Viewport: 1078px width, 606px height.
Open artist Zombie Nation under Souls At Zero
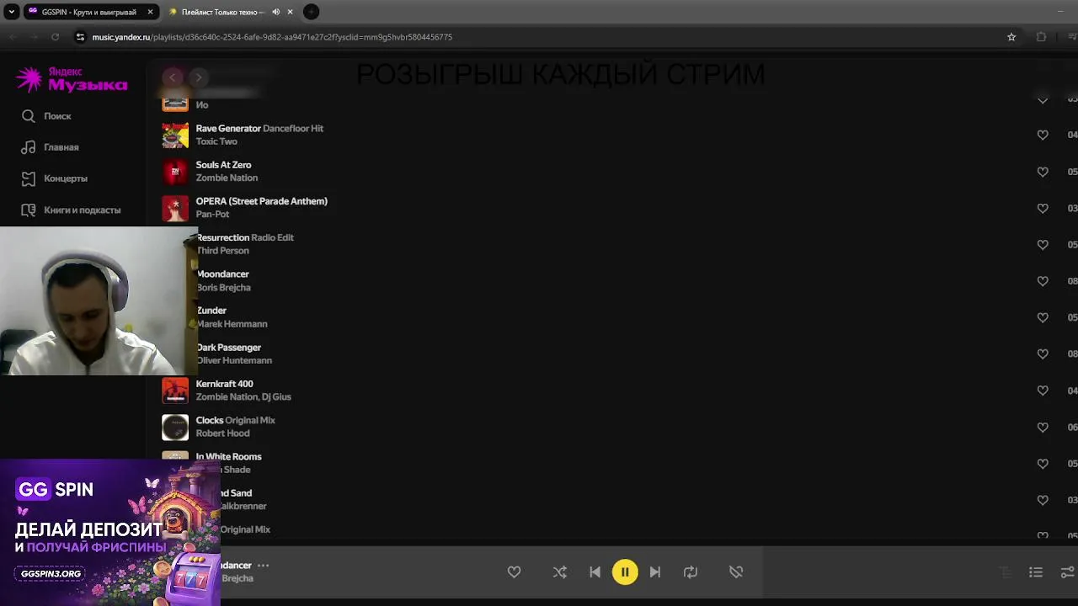pos(227,178)
